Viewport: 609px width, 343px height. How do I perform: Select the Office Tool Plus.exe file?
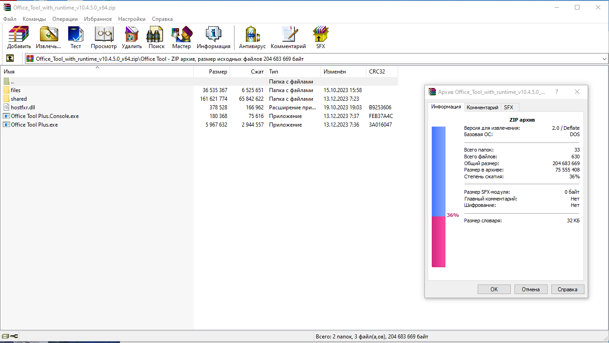(x=199, y=125)
